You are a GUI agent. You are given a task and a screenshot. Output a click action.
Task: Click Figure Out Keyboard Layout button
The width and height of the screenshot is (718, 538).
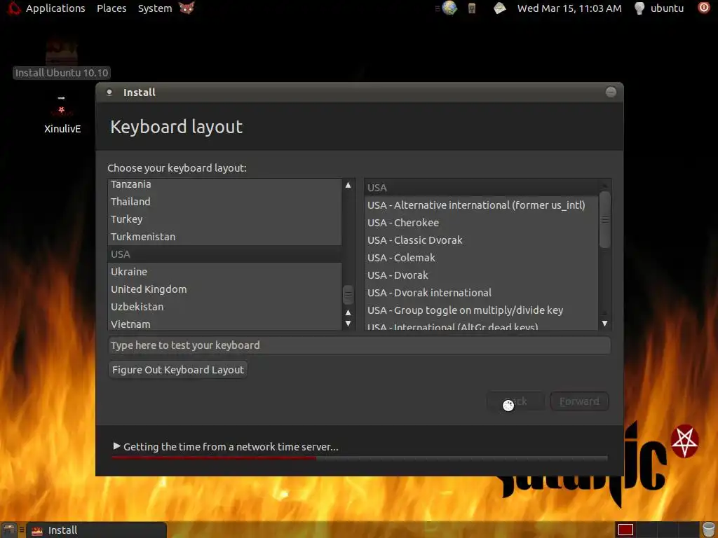click(x=178, y=370)
